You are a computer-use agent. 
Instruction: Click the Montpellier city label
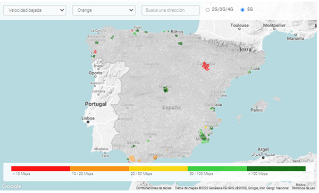(274, 26)
